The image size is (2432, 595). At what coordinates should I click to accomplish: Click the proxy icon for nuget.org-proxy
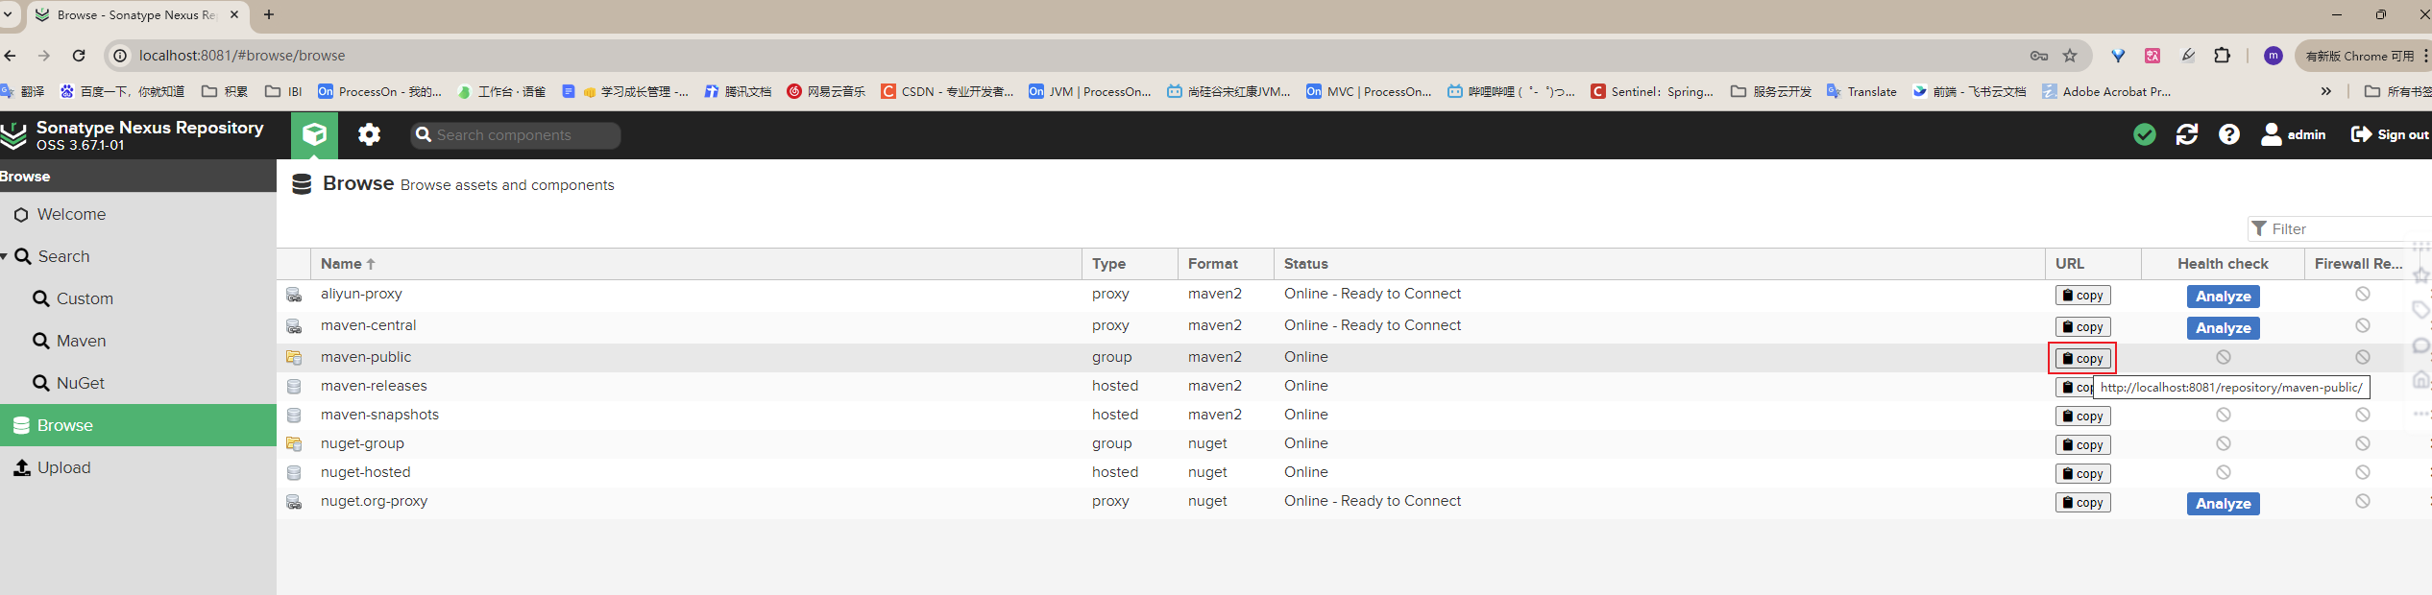(x=294, y=503)
